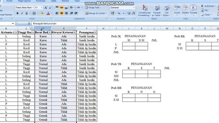The height and width of the screenshot is (123, 219).
Task: Click in the formula bar showing Riwayat Keturunan
Action: pos(125,24)
